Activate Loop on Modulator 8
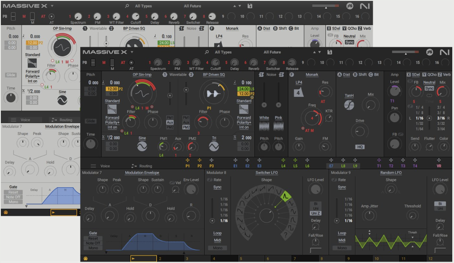This screenshot has height=263, width=454. pyautogui.click(x=217, y=233)
